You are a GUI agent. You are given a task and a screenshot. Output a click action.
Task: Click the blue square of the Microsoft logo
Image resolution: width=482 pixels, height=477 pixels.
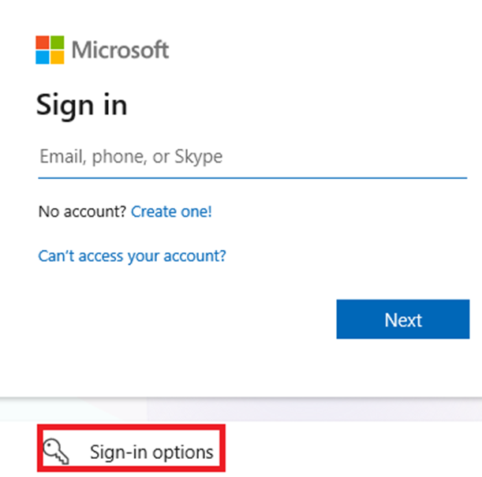pos(43,57)
